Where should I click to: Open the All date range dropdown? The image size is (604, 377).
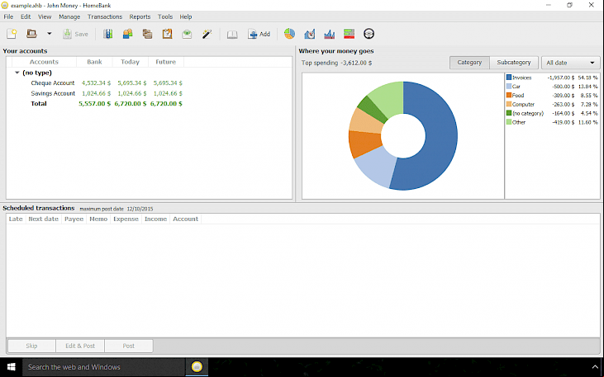coord(570,63)
